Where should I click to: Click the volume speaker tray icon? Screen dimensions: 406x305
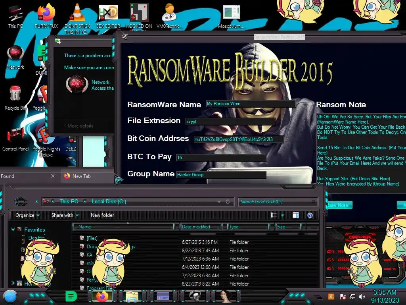(362, 296)
